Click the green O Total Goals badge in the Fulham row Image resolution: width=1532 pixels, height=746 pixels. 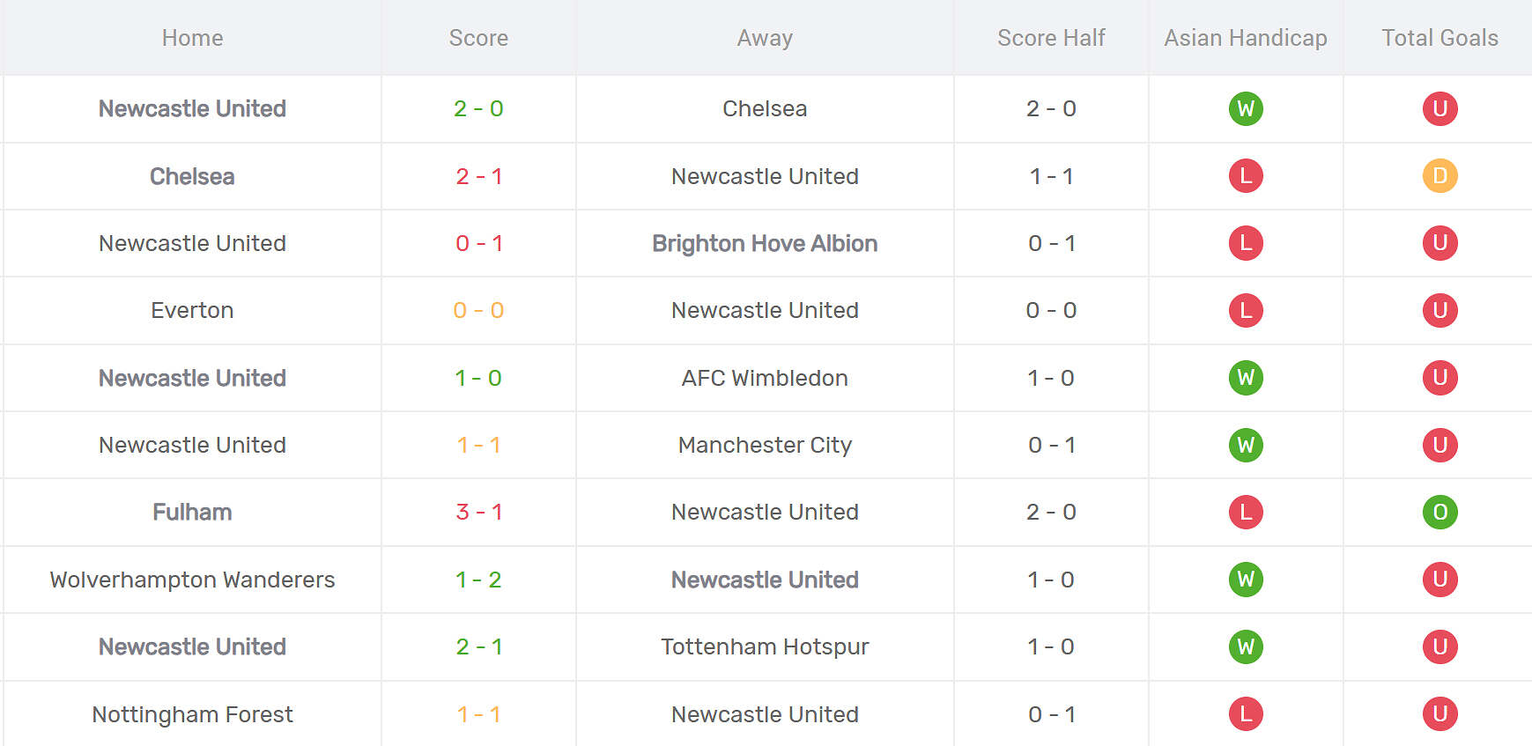[1439, 512]
